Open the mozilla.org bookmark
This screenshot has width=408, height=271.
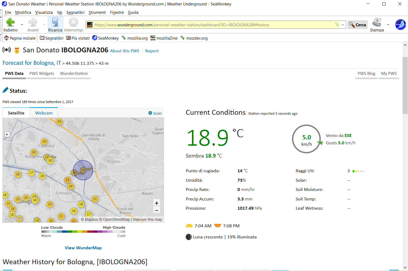point(135,38)
